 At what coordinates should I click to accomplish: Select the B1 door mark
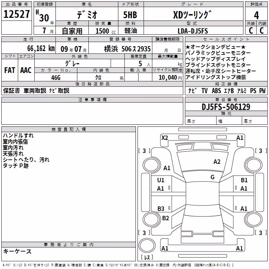click(x=244, y=180)
